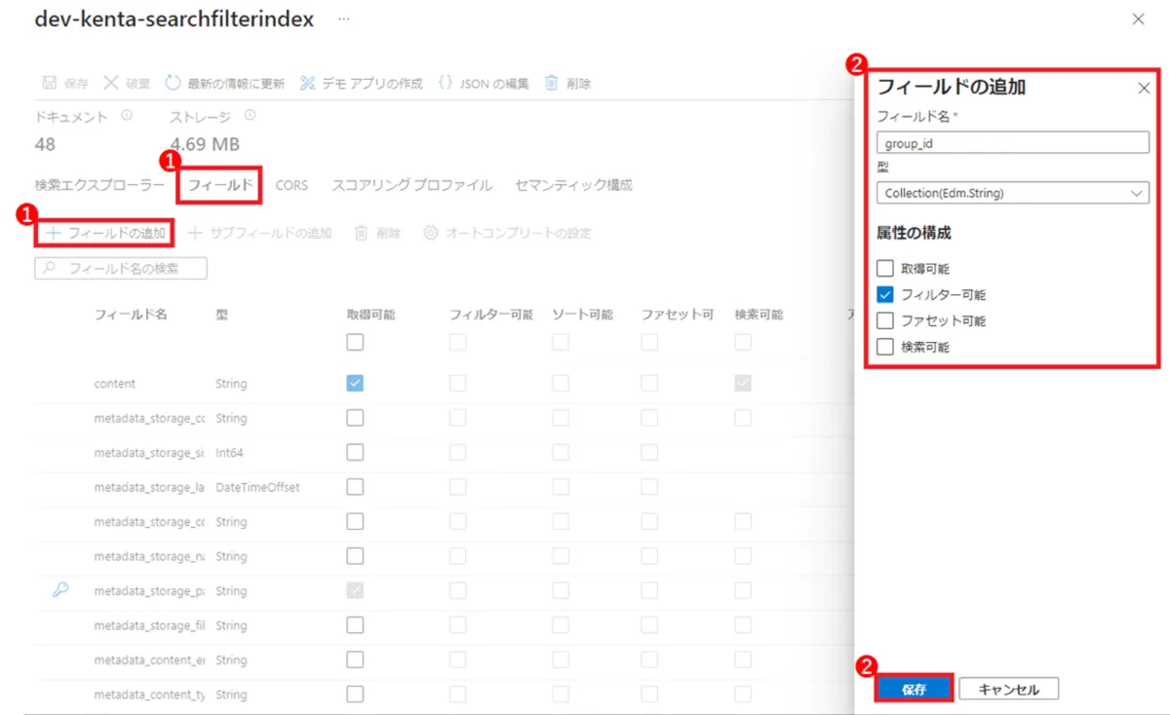
Task: Select the フィールド tab
Action: pos(220,185)
